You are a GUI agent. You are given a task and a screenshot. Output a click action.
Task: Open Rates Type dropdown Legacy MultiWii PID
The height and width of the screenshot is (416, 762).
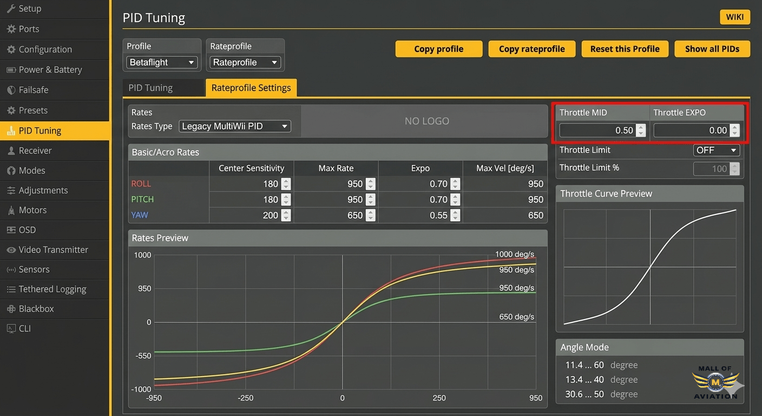(x=234, y=126)
